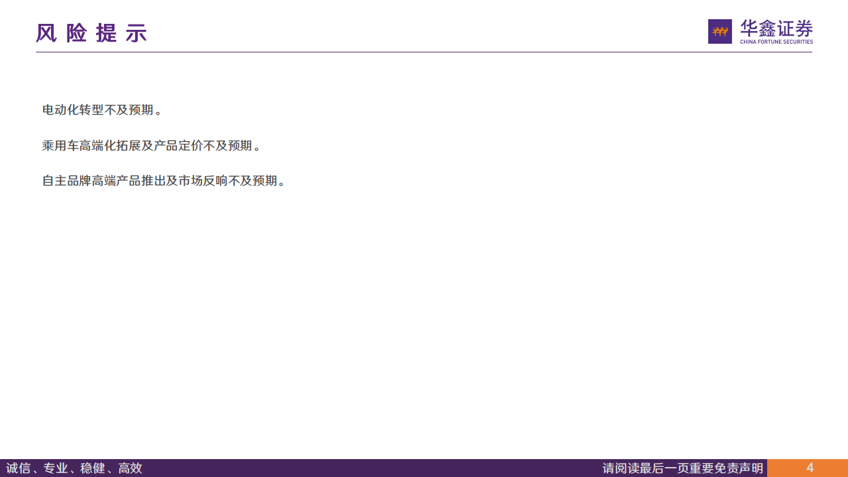This screenshot has height=477, width=848.
Task: Click the China Fortune Securities logo icon
Action: [x=720, y=31]
